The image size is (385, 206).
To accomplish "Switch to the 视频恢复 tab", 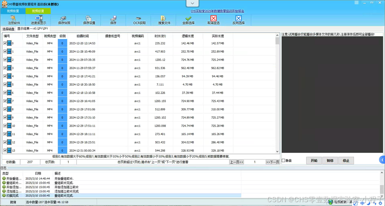I will (x=13, y=11).
